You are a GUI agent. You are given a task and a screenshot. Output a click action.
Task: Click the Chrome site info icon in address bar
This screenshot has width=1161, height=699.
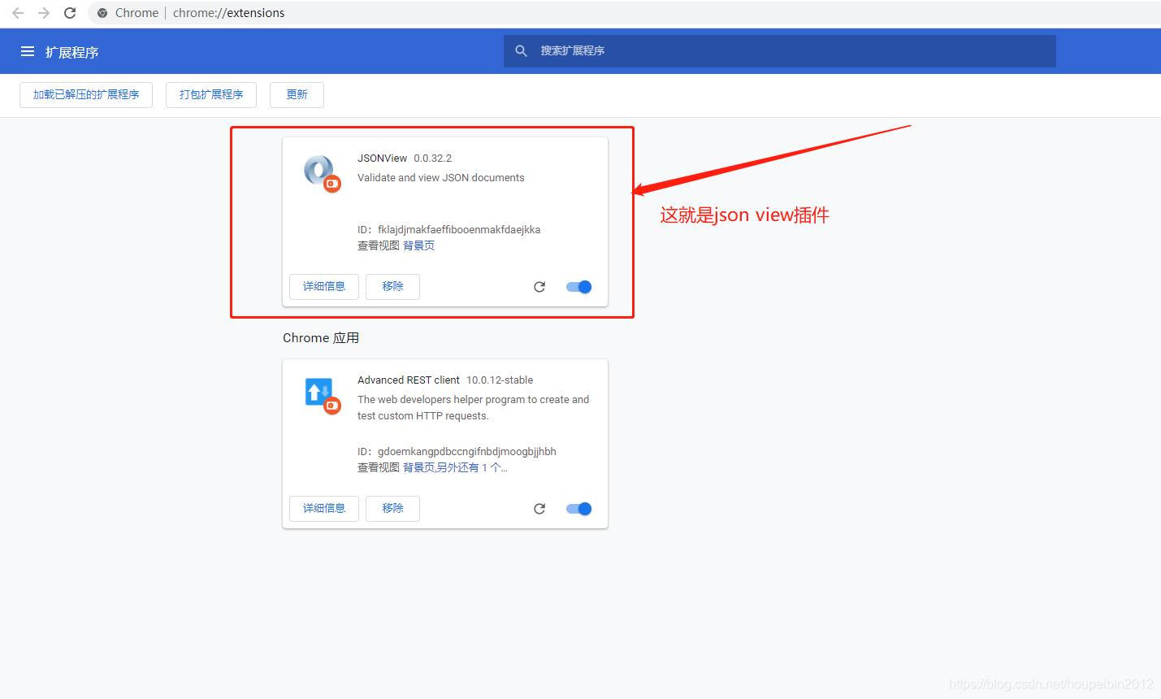point(102,13)
